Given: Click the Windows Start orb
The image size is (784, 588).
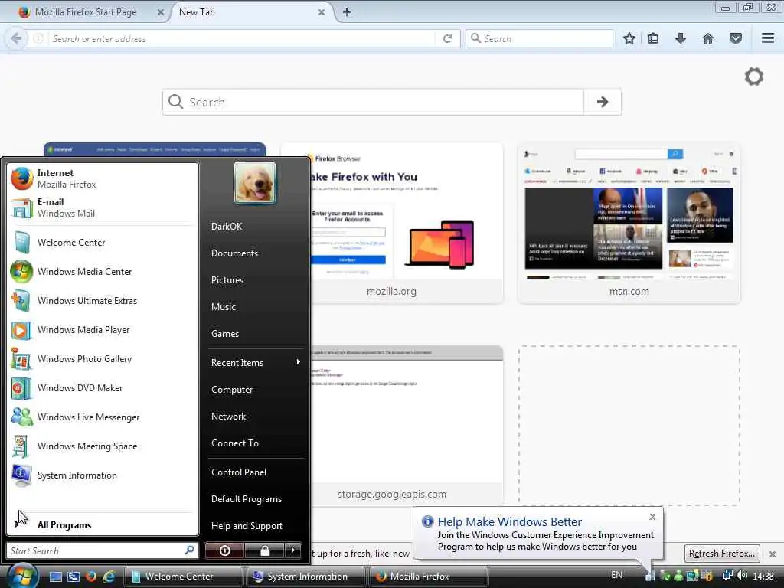Looking at the screenshot, I should pos(22,575).
